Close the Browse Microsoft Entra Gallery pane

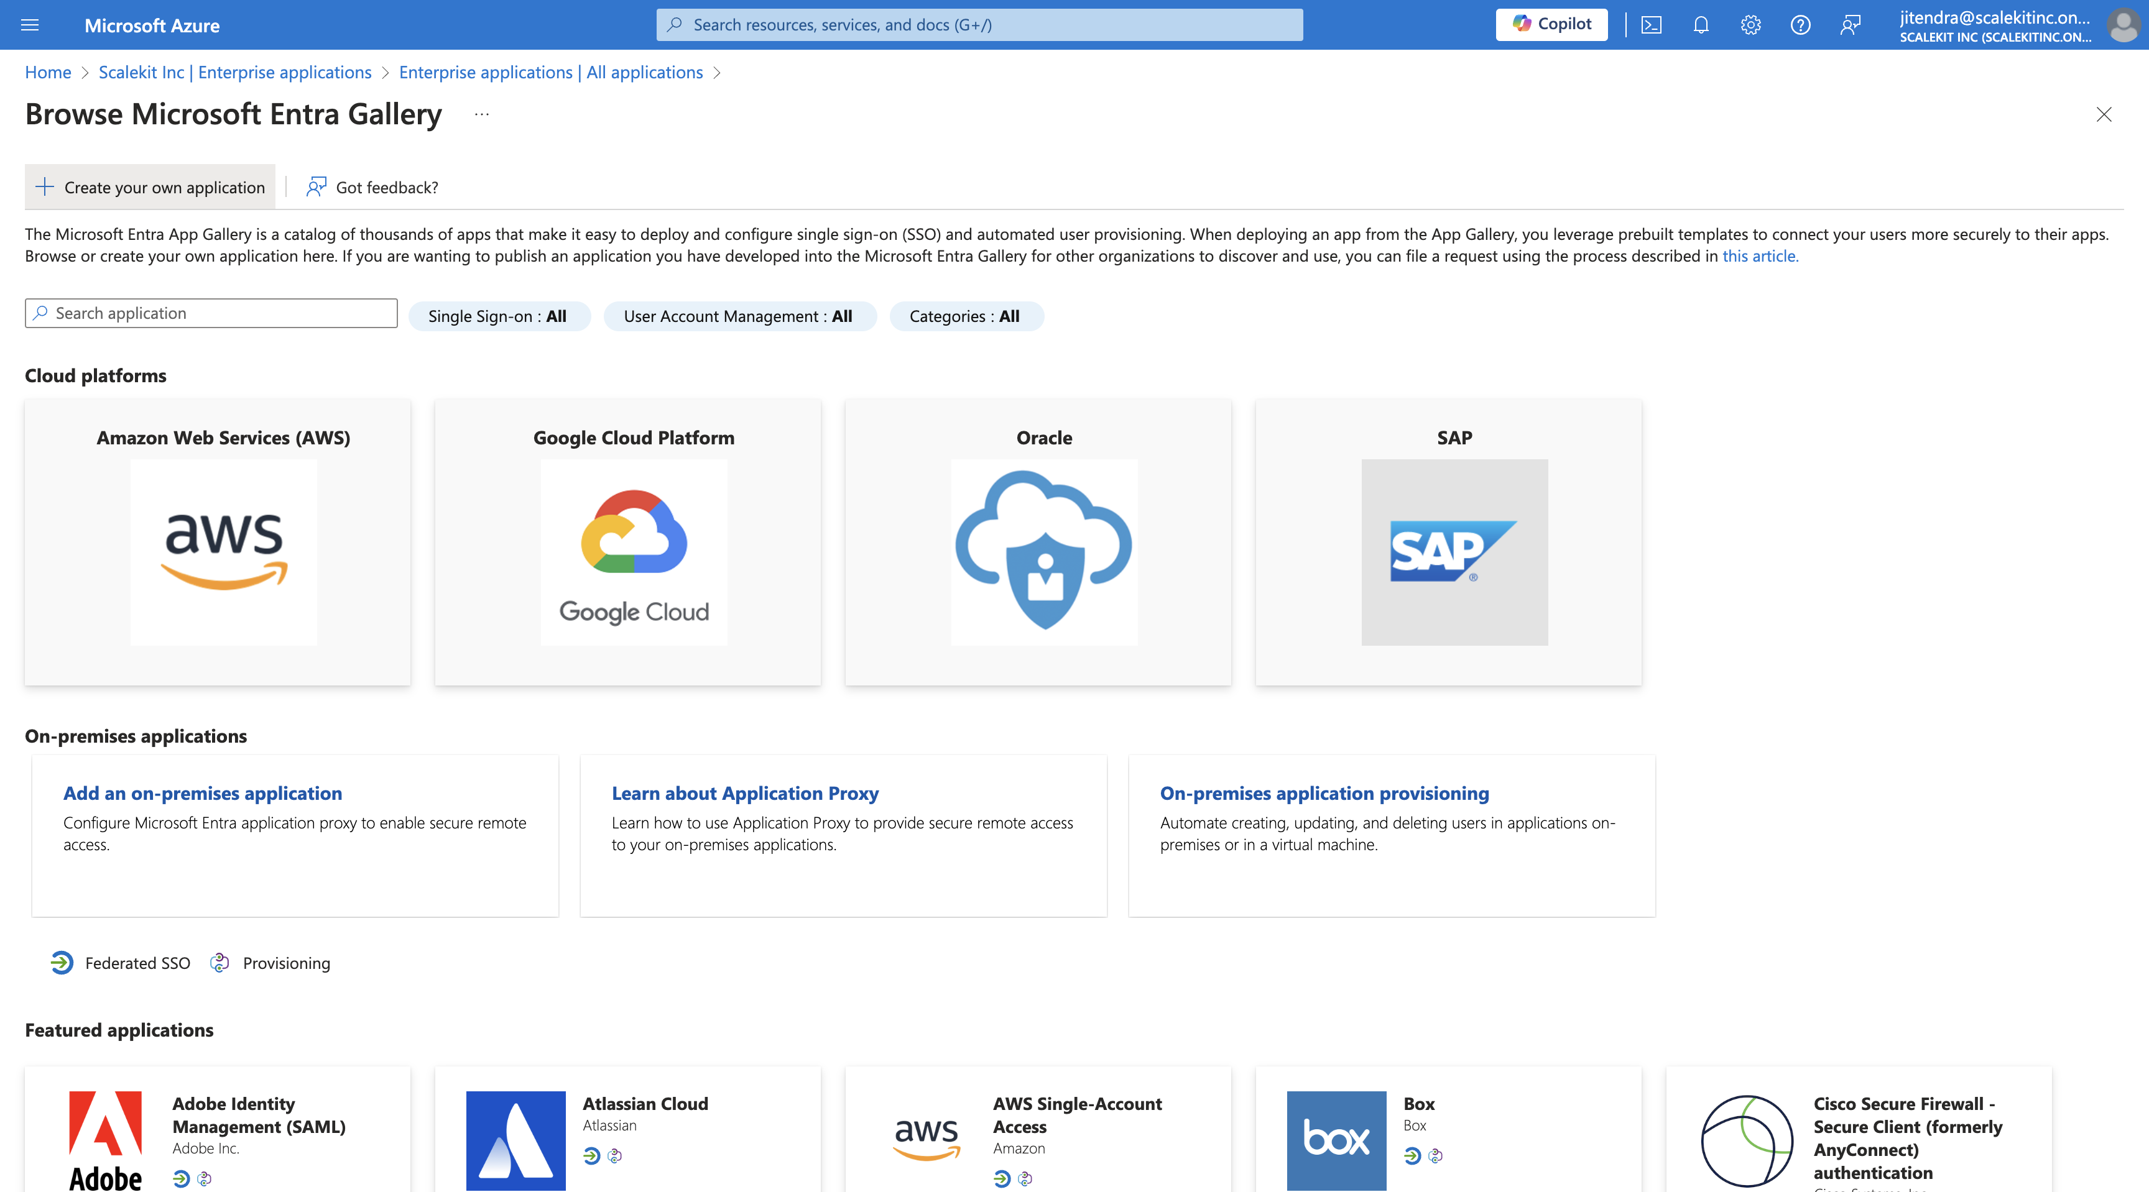click(x=2104, y=114)
